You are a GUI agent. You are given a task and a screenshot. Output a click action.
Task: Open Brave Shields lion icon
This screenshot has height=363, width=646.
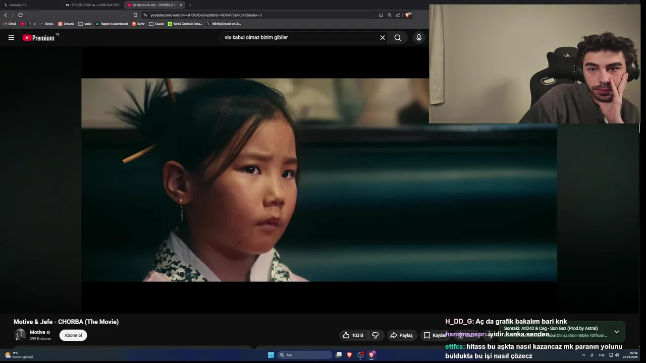408,15
